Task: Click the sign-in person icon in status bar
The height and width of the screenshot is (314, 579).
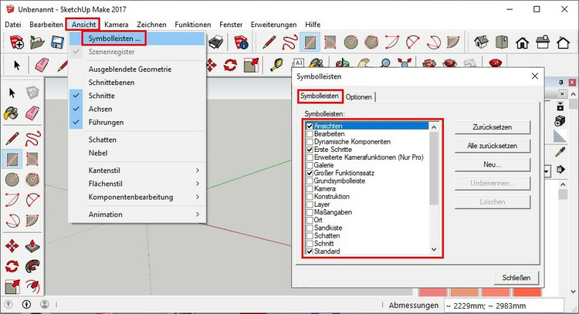Action: tap(45, 305)
